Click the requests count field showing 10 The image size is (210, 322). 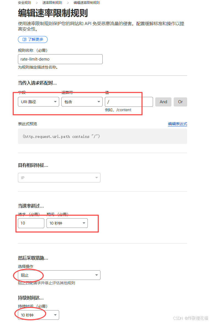click(x=31, y=223)
